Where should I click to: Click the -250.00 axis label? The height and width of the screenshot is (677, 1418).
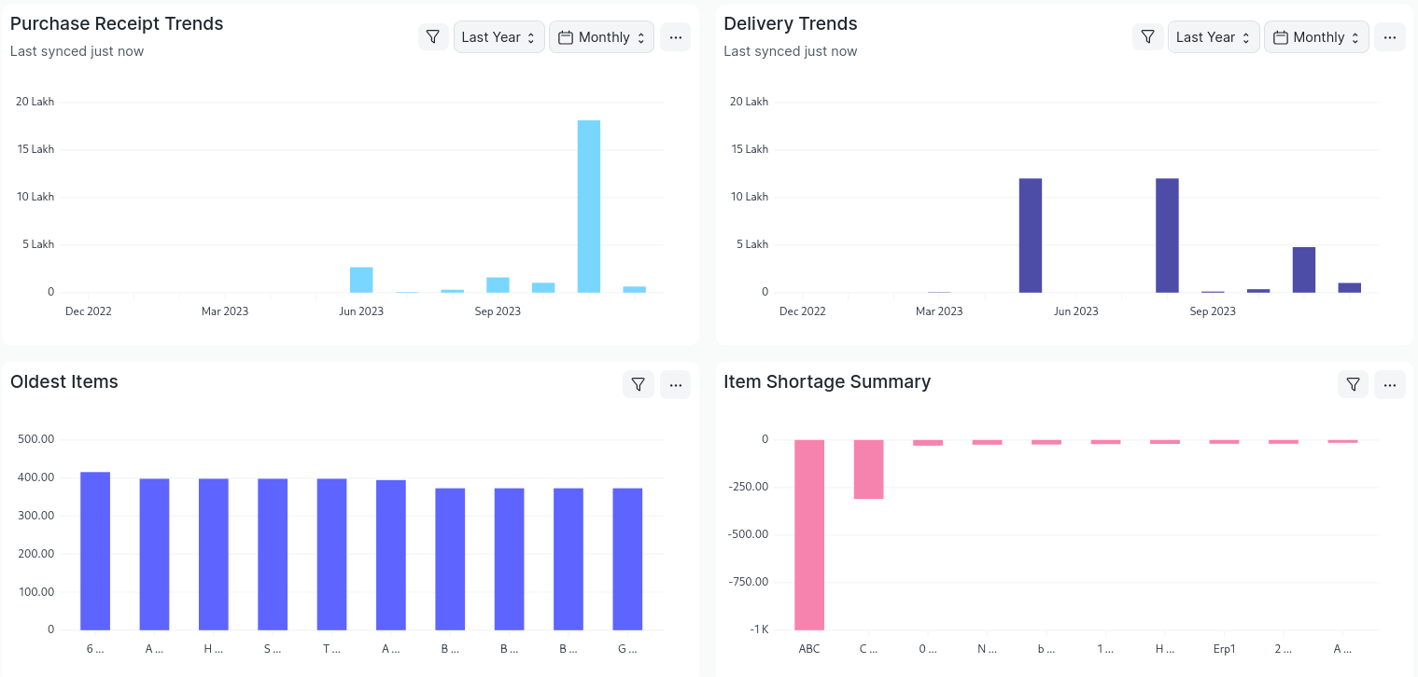coord(749,487)
